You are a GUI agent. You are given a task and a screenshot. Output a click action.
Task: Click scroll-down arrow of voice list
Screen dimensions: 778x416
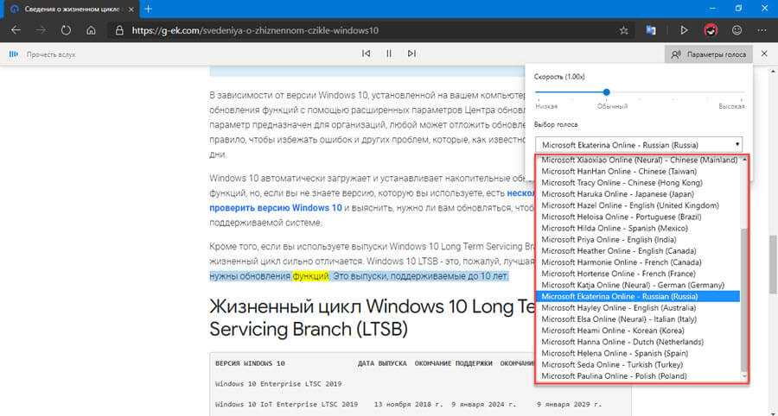click(743, 377)
